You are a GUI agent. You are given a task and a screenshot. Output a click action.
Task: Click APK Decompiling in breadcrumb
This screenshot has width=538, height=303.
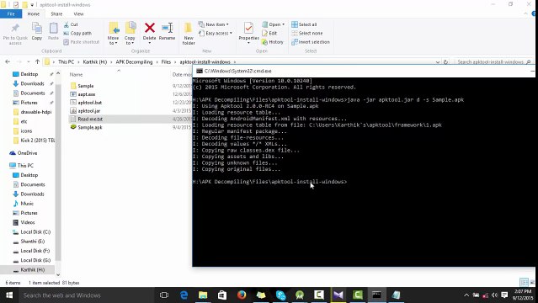point(134,61)
